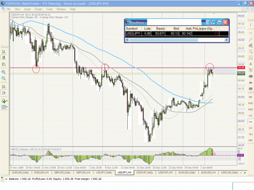Close the terminal panel with X
This screenshot has width=254, height=190.
2,177
